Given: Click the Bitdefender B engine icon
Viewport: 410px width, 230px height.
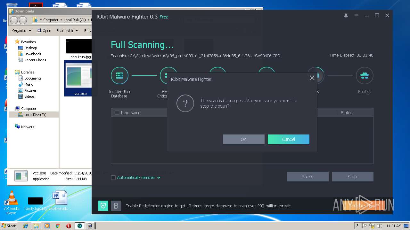Looking at the screenshot, I should [116, 206].
